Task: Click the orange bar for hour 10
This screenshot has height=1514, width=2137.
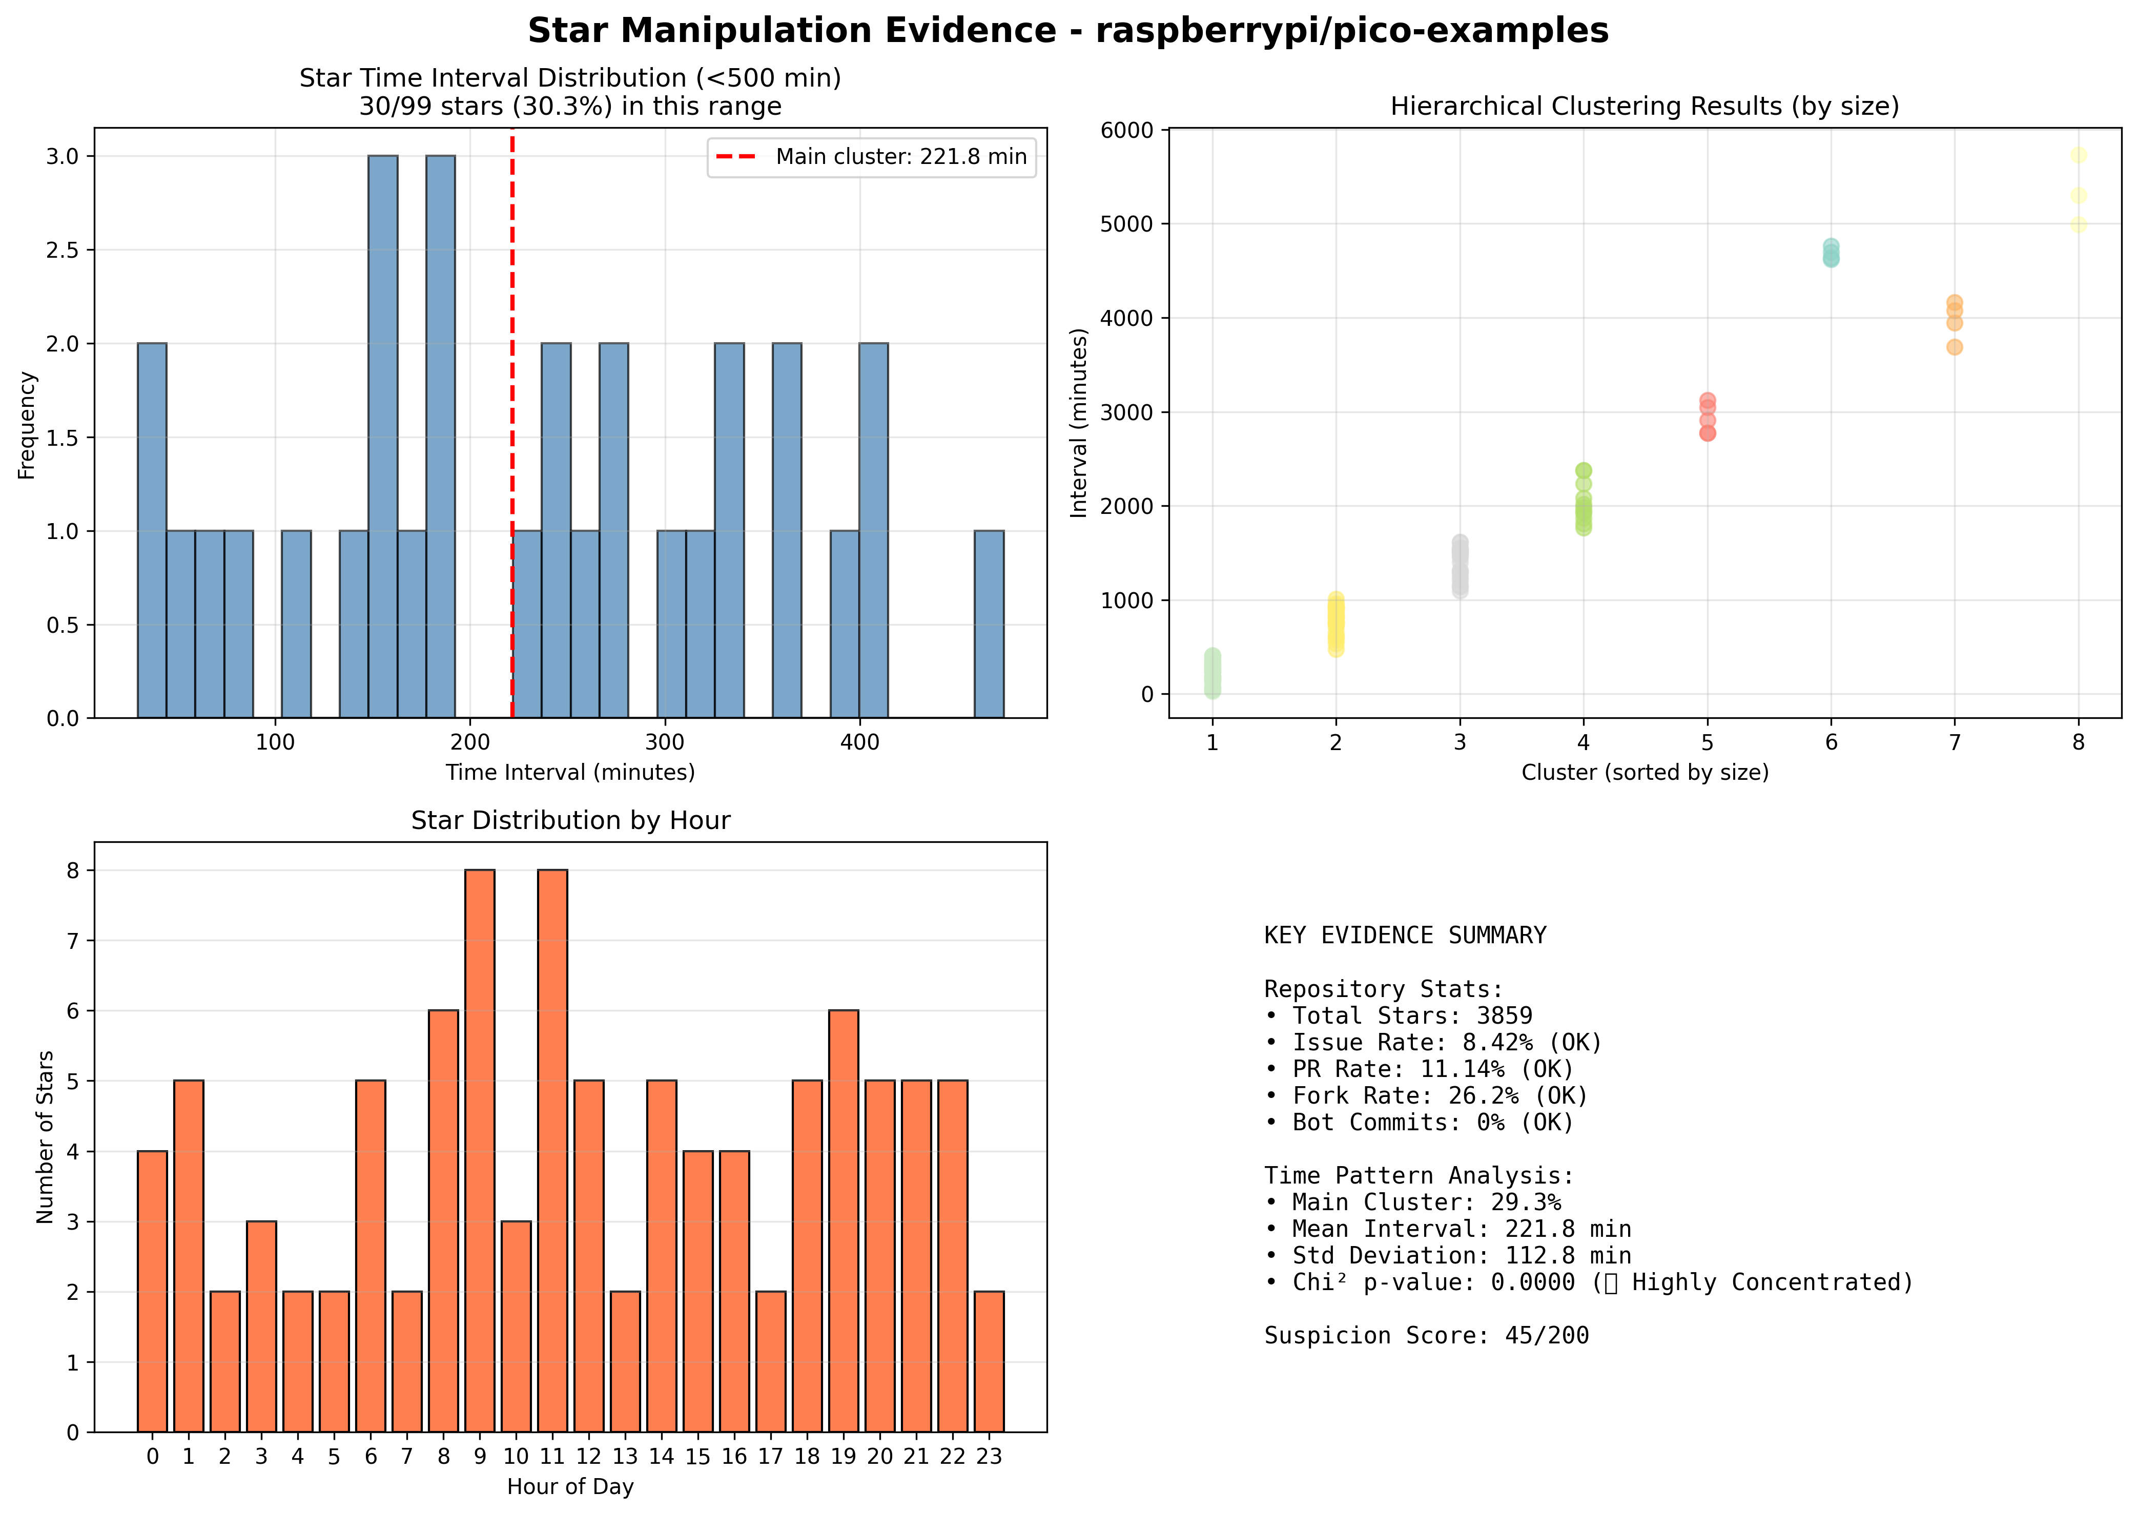Action: (516, 1326)
